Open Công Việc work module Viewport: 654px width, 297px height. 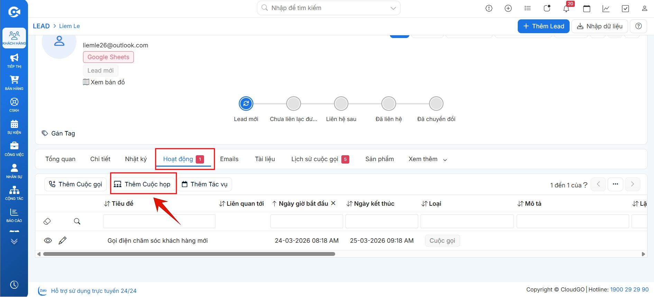[x=14, y=149]
